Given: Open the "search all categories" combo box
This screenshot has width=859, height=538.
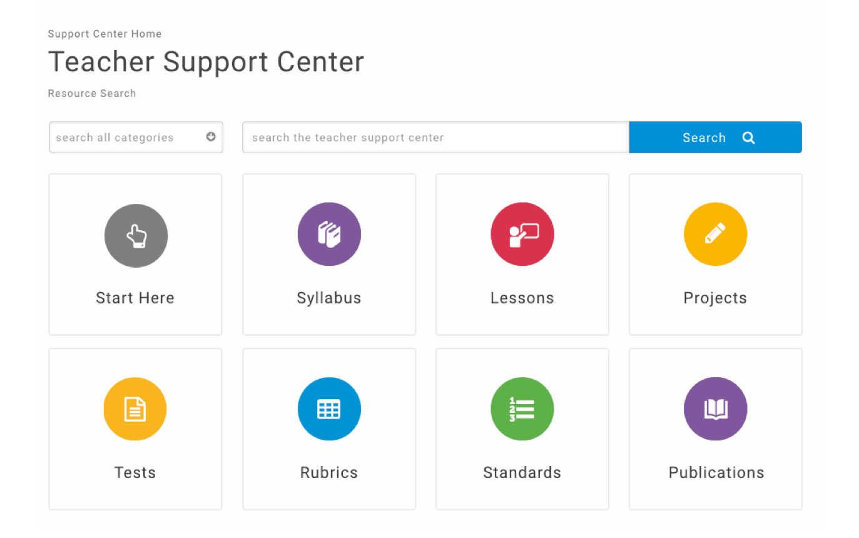Looking at the screenshot, I should (x=125, y=138).
